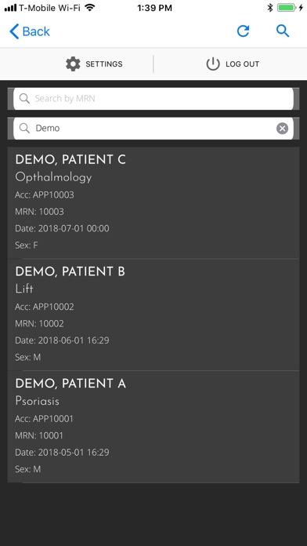This screenshot has width=307, height=546.
Task: Tap magnifier icon in the Demo search field
Action: [x=24, y=128]
